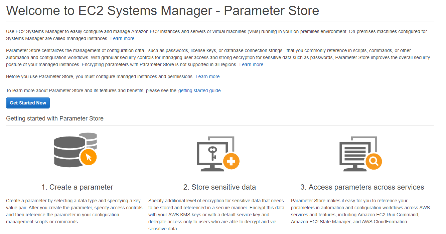
Task: Click the '1. Create a parameter' heading
Action: 77,187
